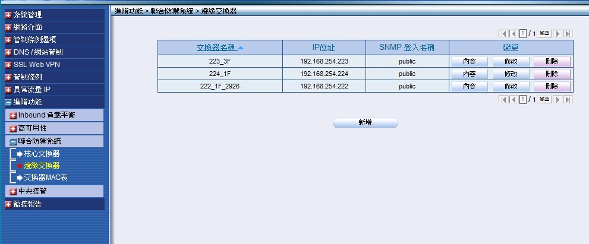Click first page arrow in bottom pager
The height and width of the screenshot is (244, 589).
(x=503, y=100)
